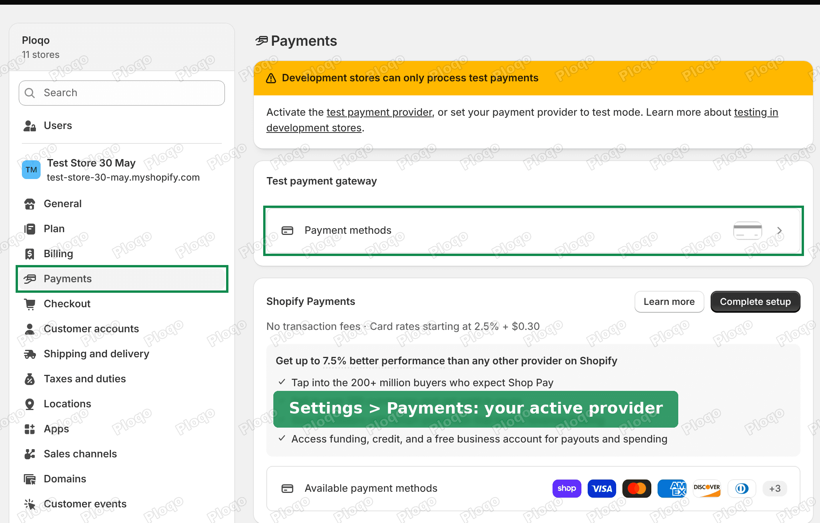Click the Visa card badge
Viewport: 820px width, 523px height.
[x=602, y=488]
